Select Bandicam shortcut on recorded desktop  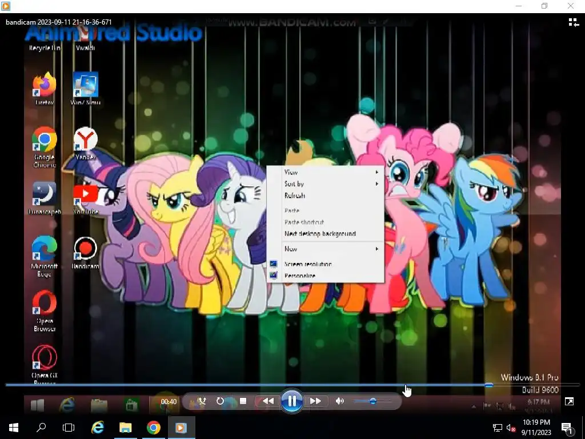86,253
